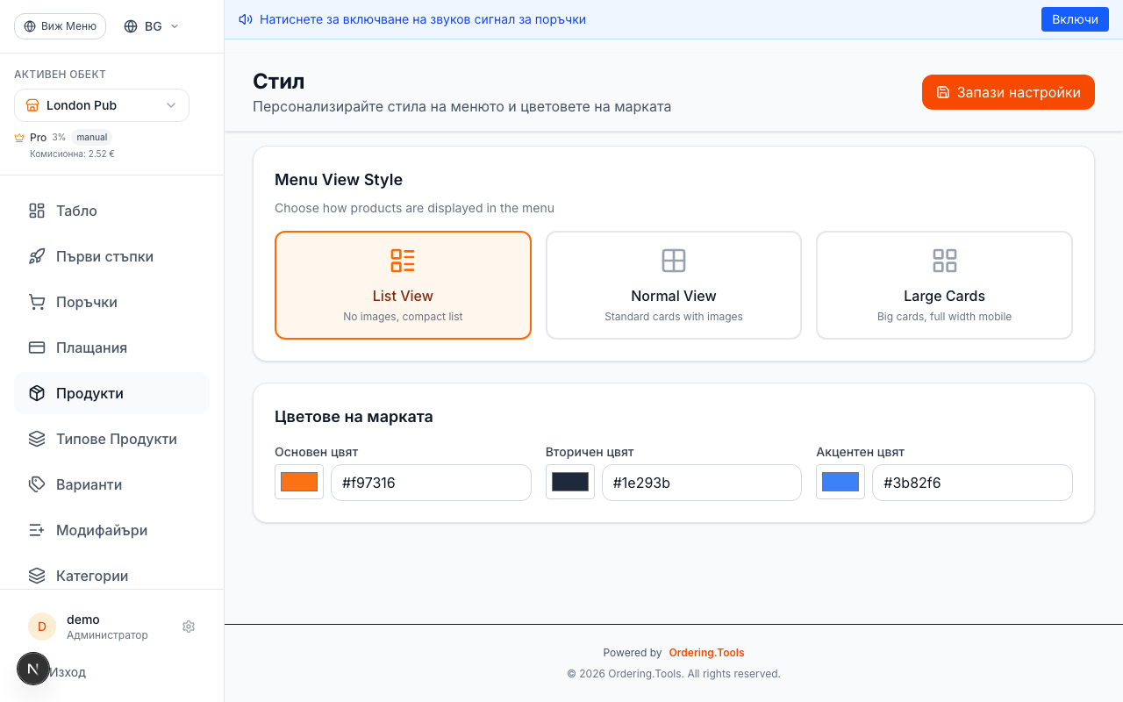
Task: Click the Запази настройки save button
Action: (1008, 92)
